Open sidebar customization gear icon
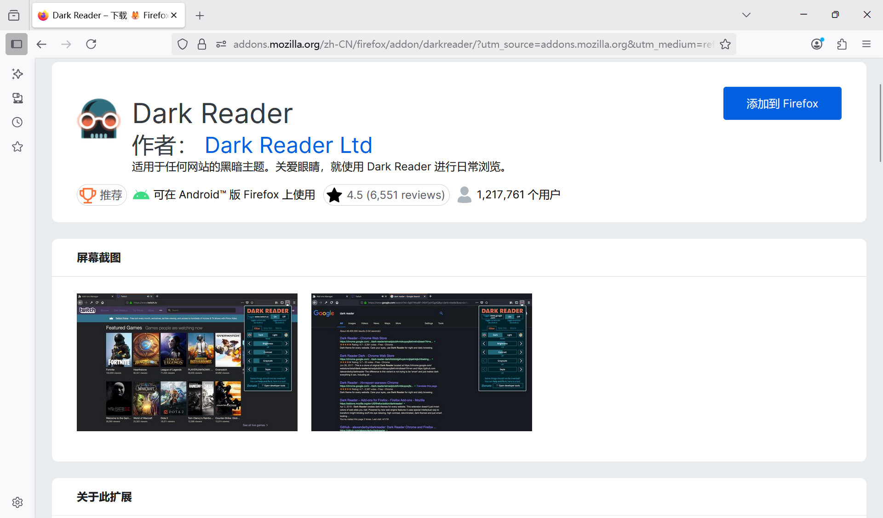 [17, 502]
